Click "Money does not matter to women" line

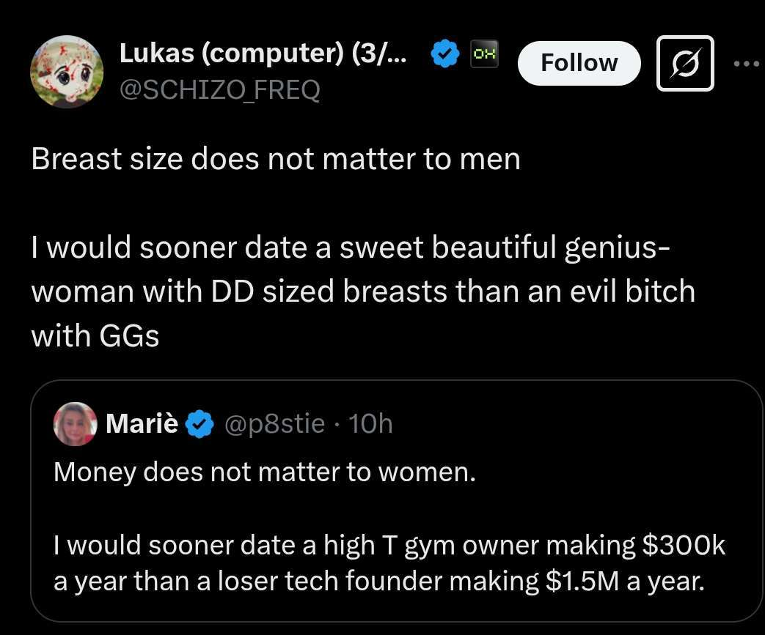point(265,472)
